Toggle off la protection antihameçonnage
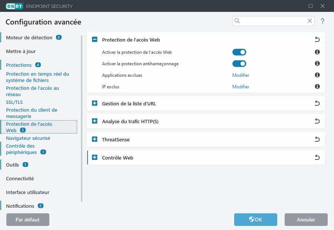The width and height of the screenshot is (334, 230). point(239,63)
